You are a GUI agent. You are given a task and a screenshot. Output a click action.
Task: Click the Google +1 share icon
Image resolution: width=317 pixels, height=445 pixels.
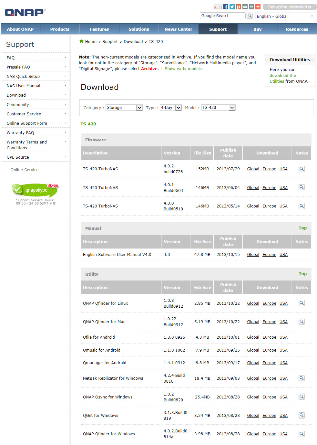(x=218, y=7)
